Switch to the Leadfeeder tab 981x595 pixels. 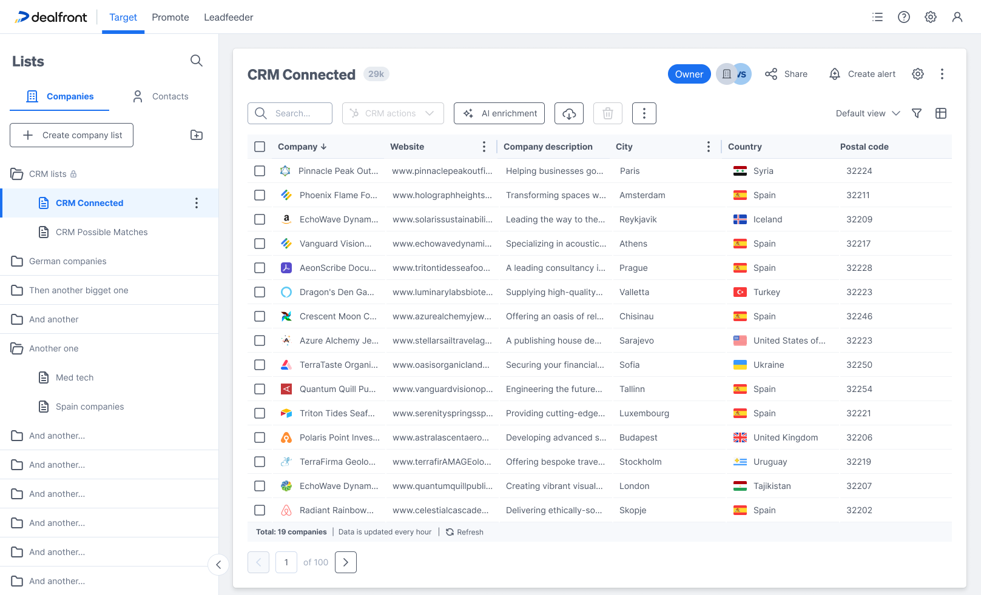point(229,17)
